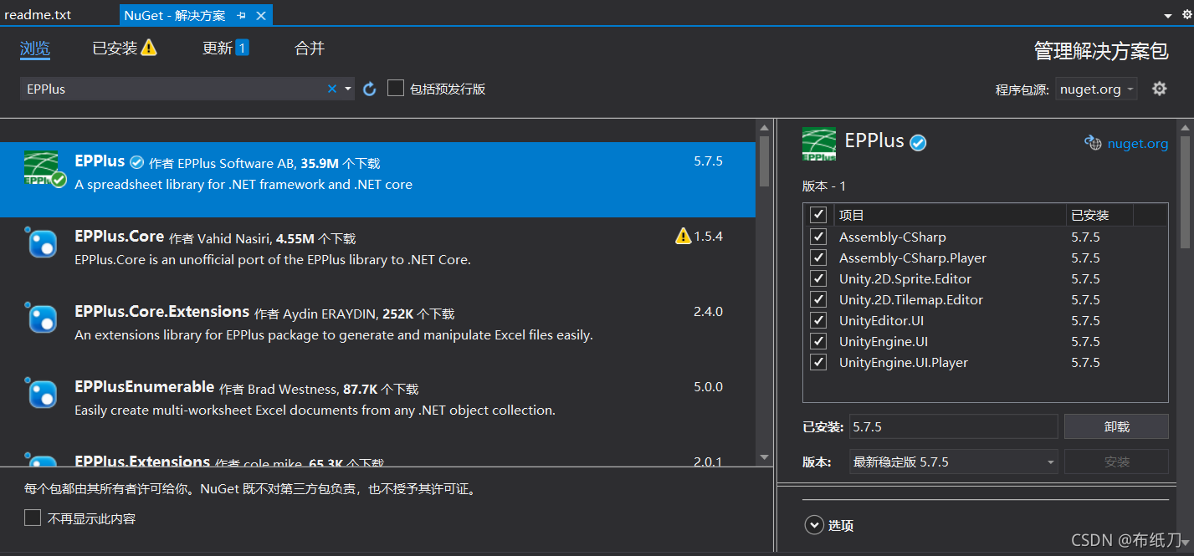Open the document tabs overflow dropdown

pyautogui.click(x=1167, y=16)
